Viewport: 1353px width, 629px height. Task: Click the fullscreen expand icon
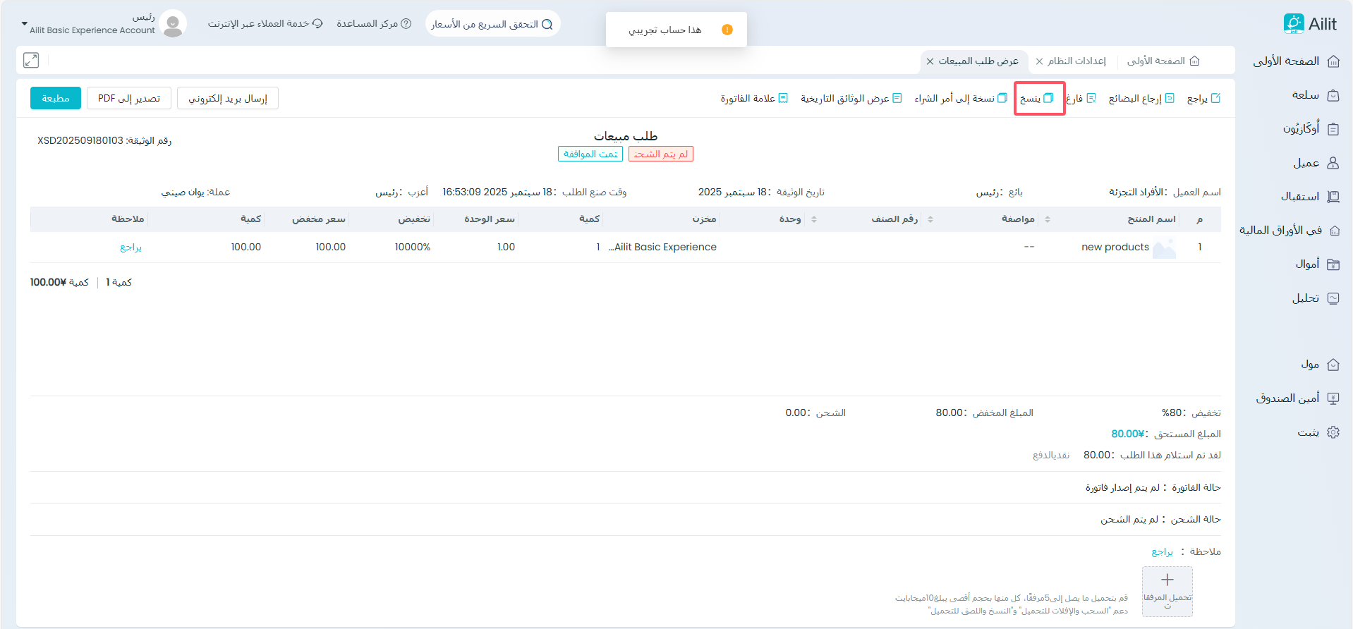pos(31,60)
